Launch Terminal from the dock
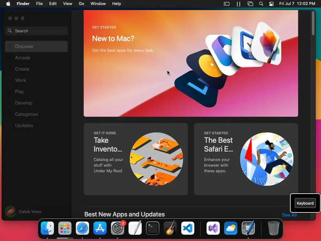This screenshot has width=321, height=241. click(x=153, y=228)
